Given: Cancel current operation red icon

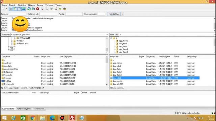Looking at the screenshot, I should click(37, 9).
